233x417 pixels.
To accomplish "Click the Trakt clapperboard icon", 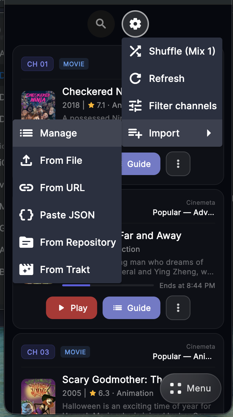I will (26, 269).
